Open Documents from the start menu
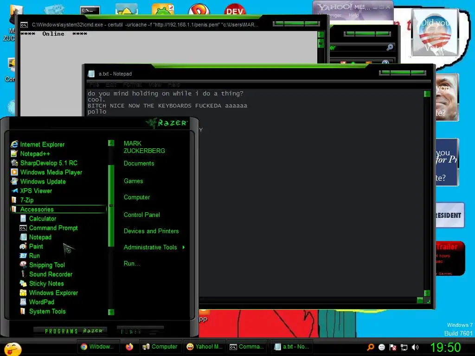Image resolution: width=475 pixels, height=356 pixels. click(139, 164)
